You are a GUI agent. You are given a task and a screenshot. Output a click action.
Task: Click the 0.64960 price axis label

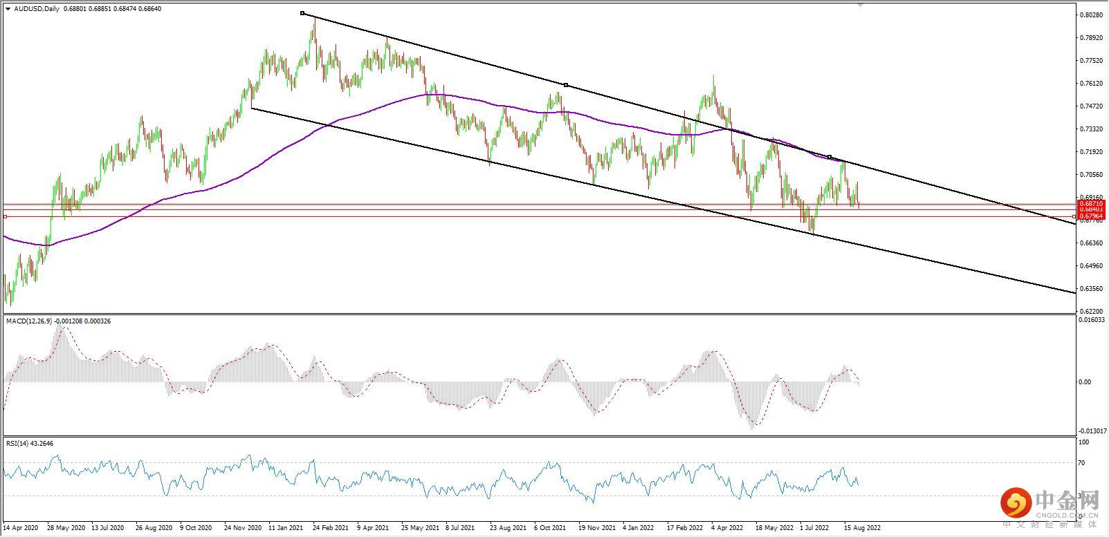(1091, 265)
